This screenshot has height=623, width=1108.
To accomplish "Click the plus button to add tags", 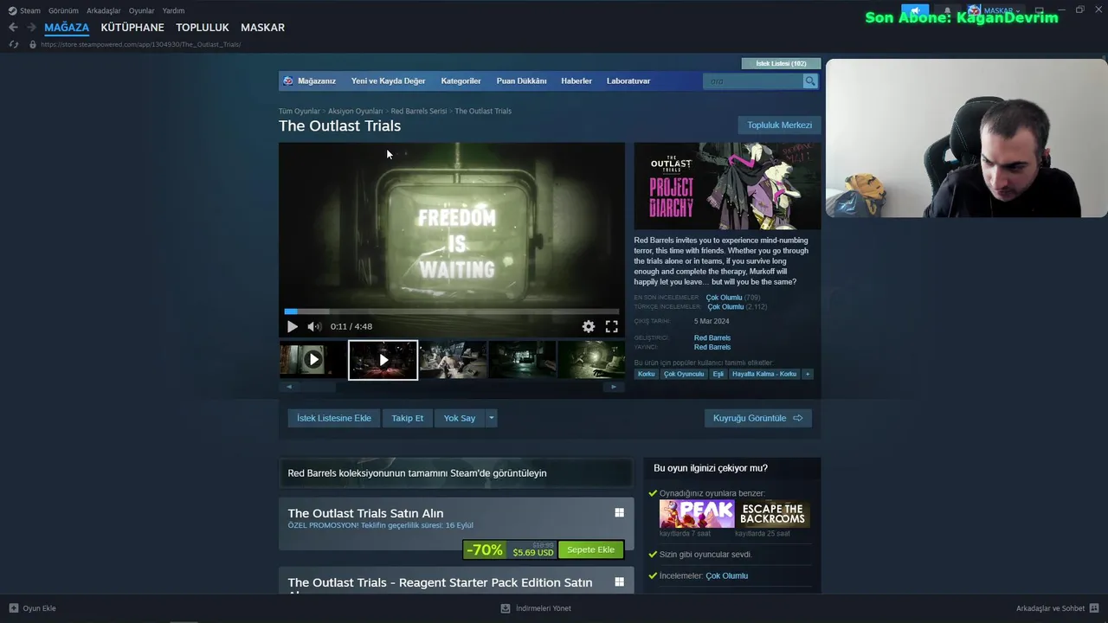I will 808,374.
